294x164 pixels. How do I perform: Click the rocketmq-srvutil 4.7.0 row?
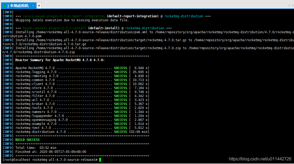click(x=76, y=92)
